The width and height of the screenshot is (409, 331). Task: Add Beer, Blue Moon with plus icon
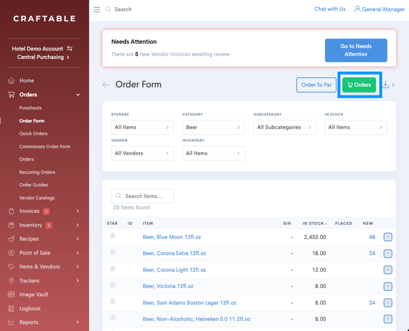coord(388,237)
